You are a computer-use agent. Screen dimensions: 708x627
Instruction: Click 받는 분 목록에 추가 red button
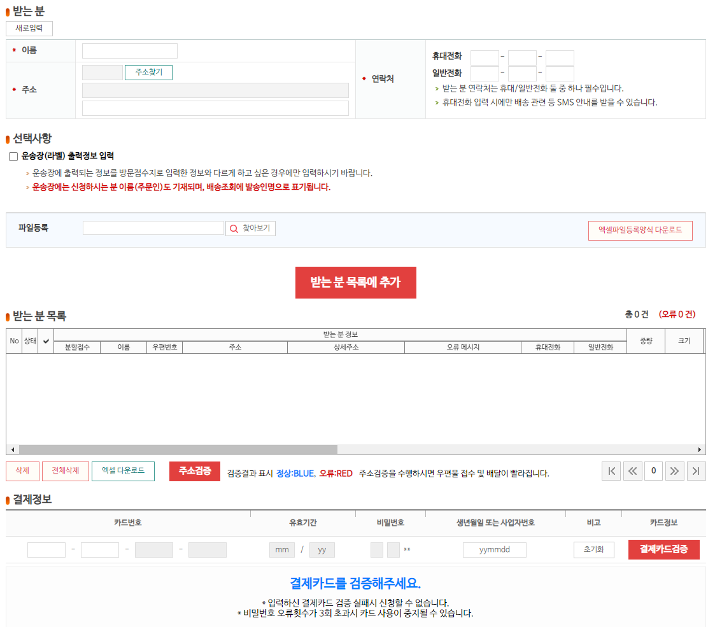click(x=355, y=283)
